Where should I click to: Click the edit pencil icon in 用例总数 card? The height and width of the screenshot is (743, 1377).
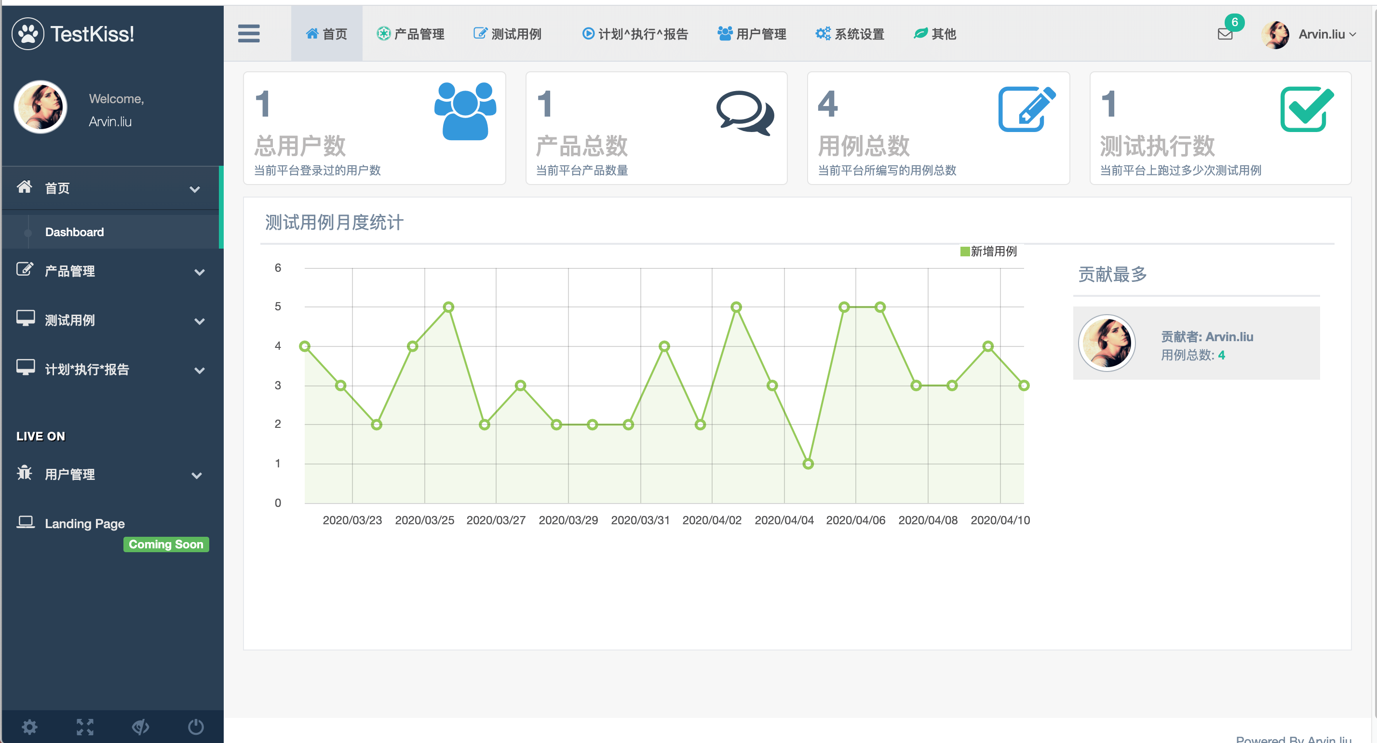pos(1027,109)
